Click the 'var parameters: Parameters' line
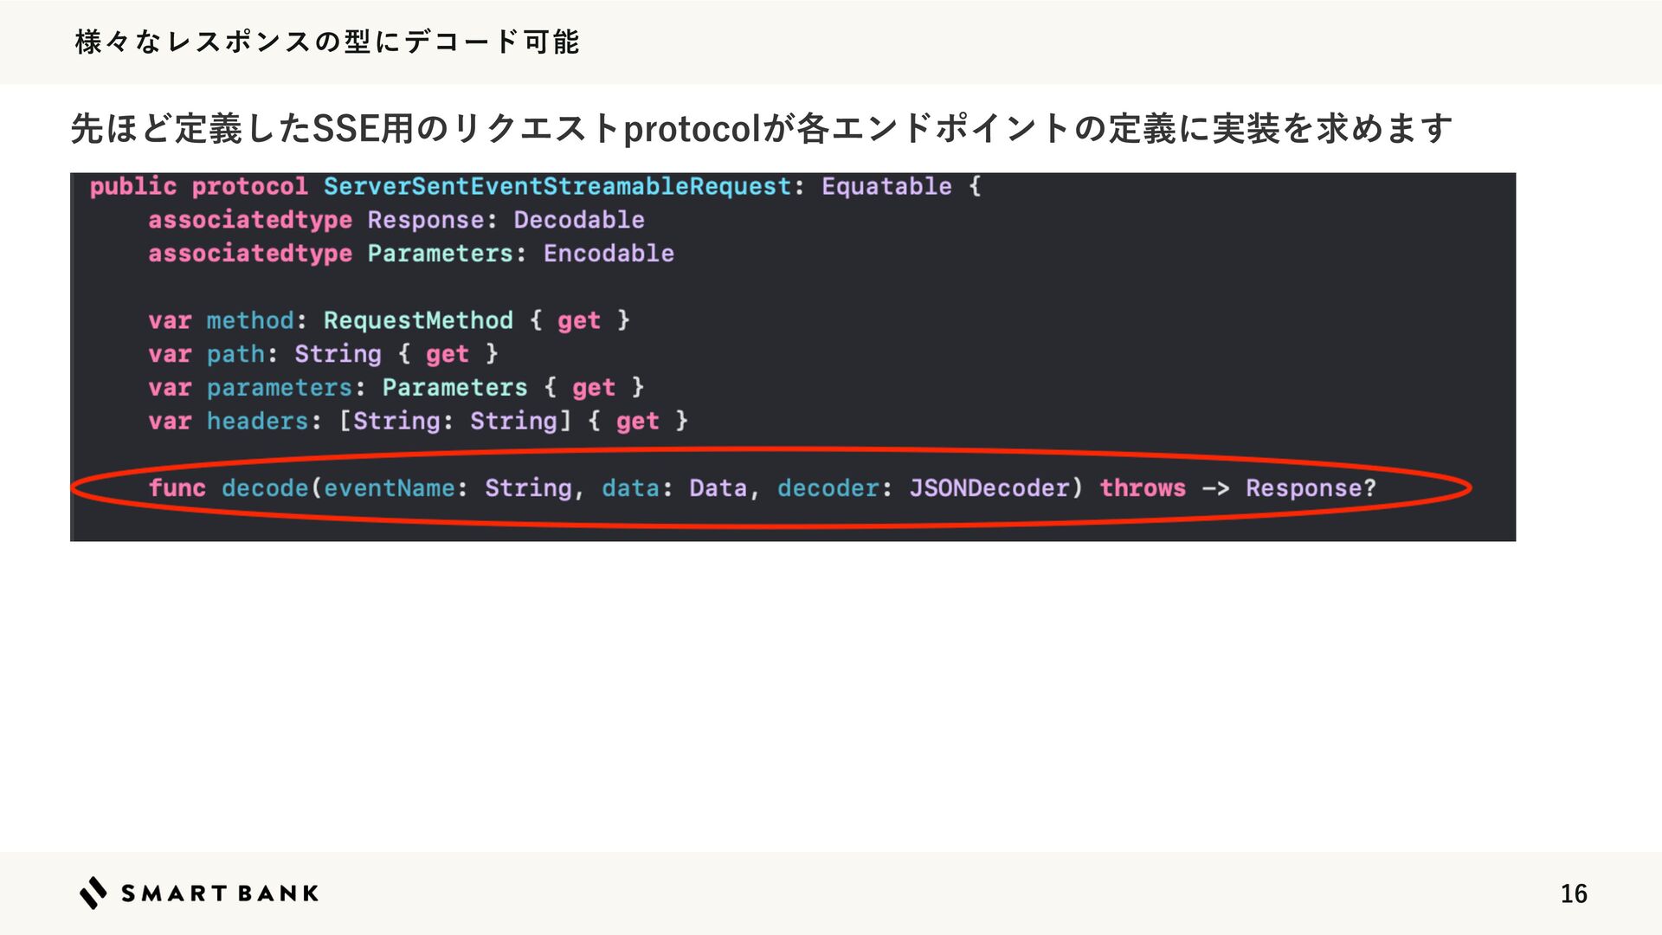 click(396, 388)
